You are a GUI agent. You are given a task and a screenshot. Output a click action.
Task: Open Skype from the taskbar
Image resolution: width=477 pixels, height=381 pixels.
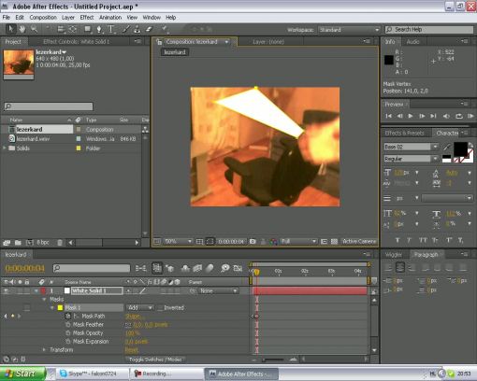[92, 374]
